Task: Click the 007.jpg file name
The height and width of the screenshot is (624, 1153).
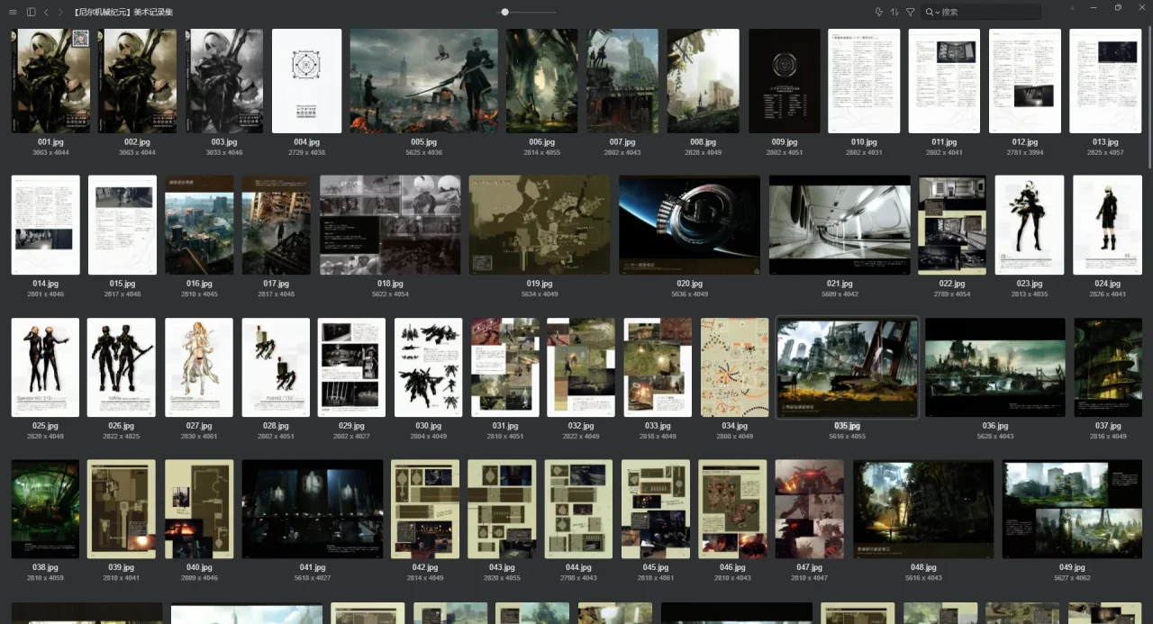Action: coord(622,142)
